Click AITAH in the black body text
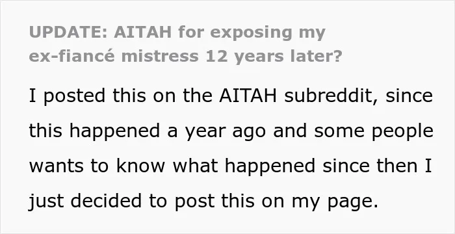The width and height of the screenshot is (455, 234). 248,96
